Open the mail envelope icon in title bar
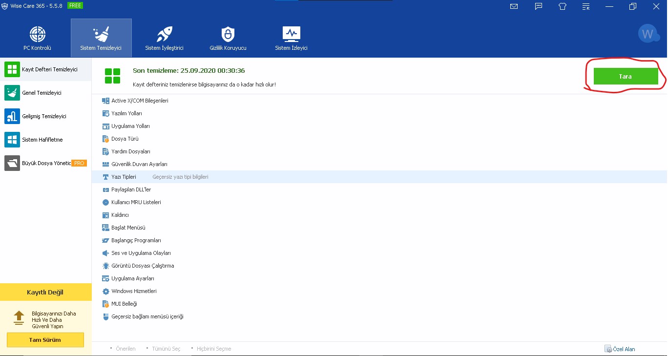The width and height of the screenshot is (668, 356). tap(514, 6)
